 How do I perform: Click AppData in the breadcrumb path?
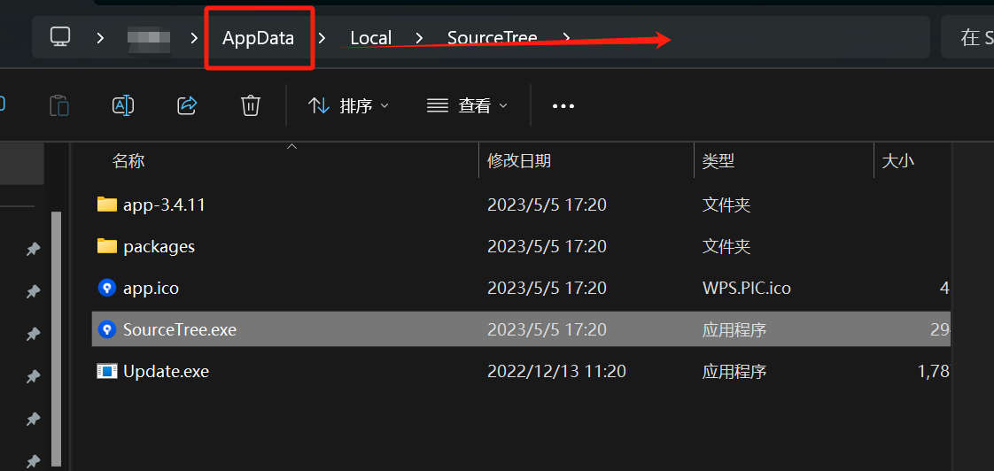(x=258, y=38)
